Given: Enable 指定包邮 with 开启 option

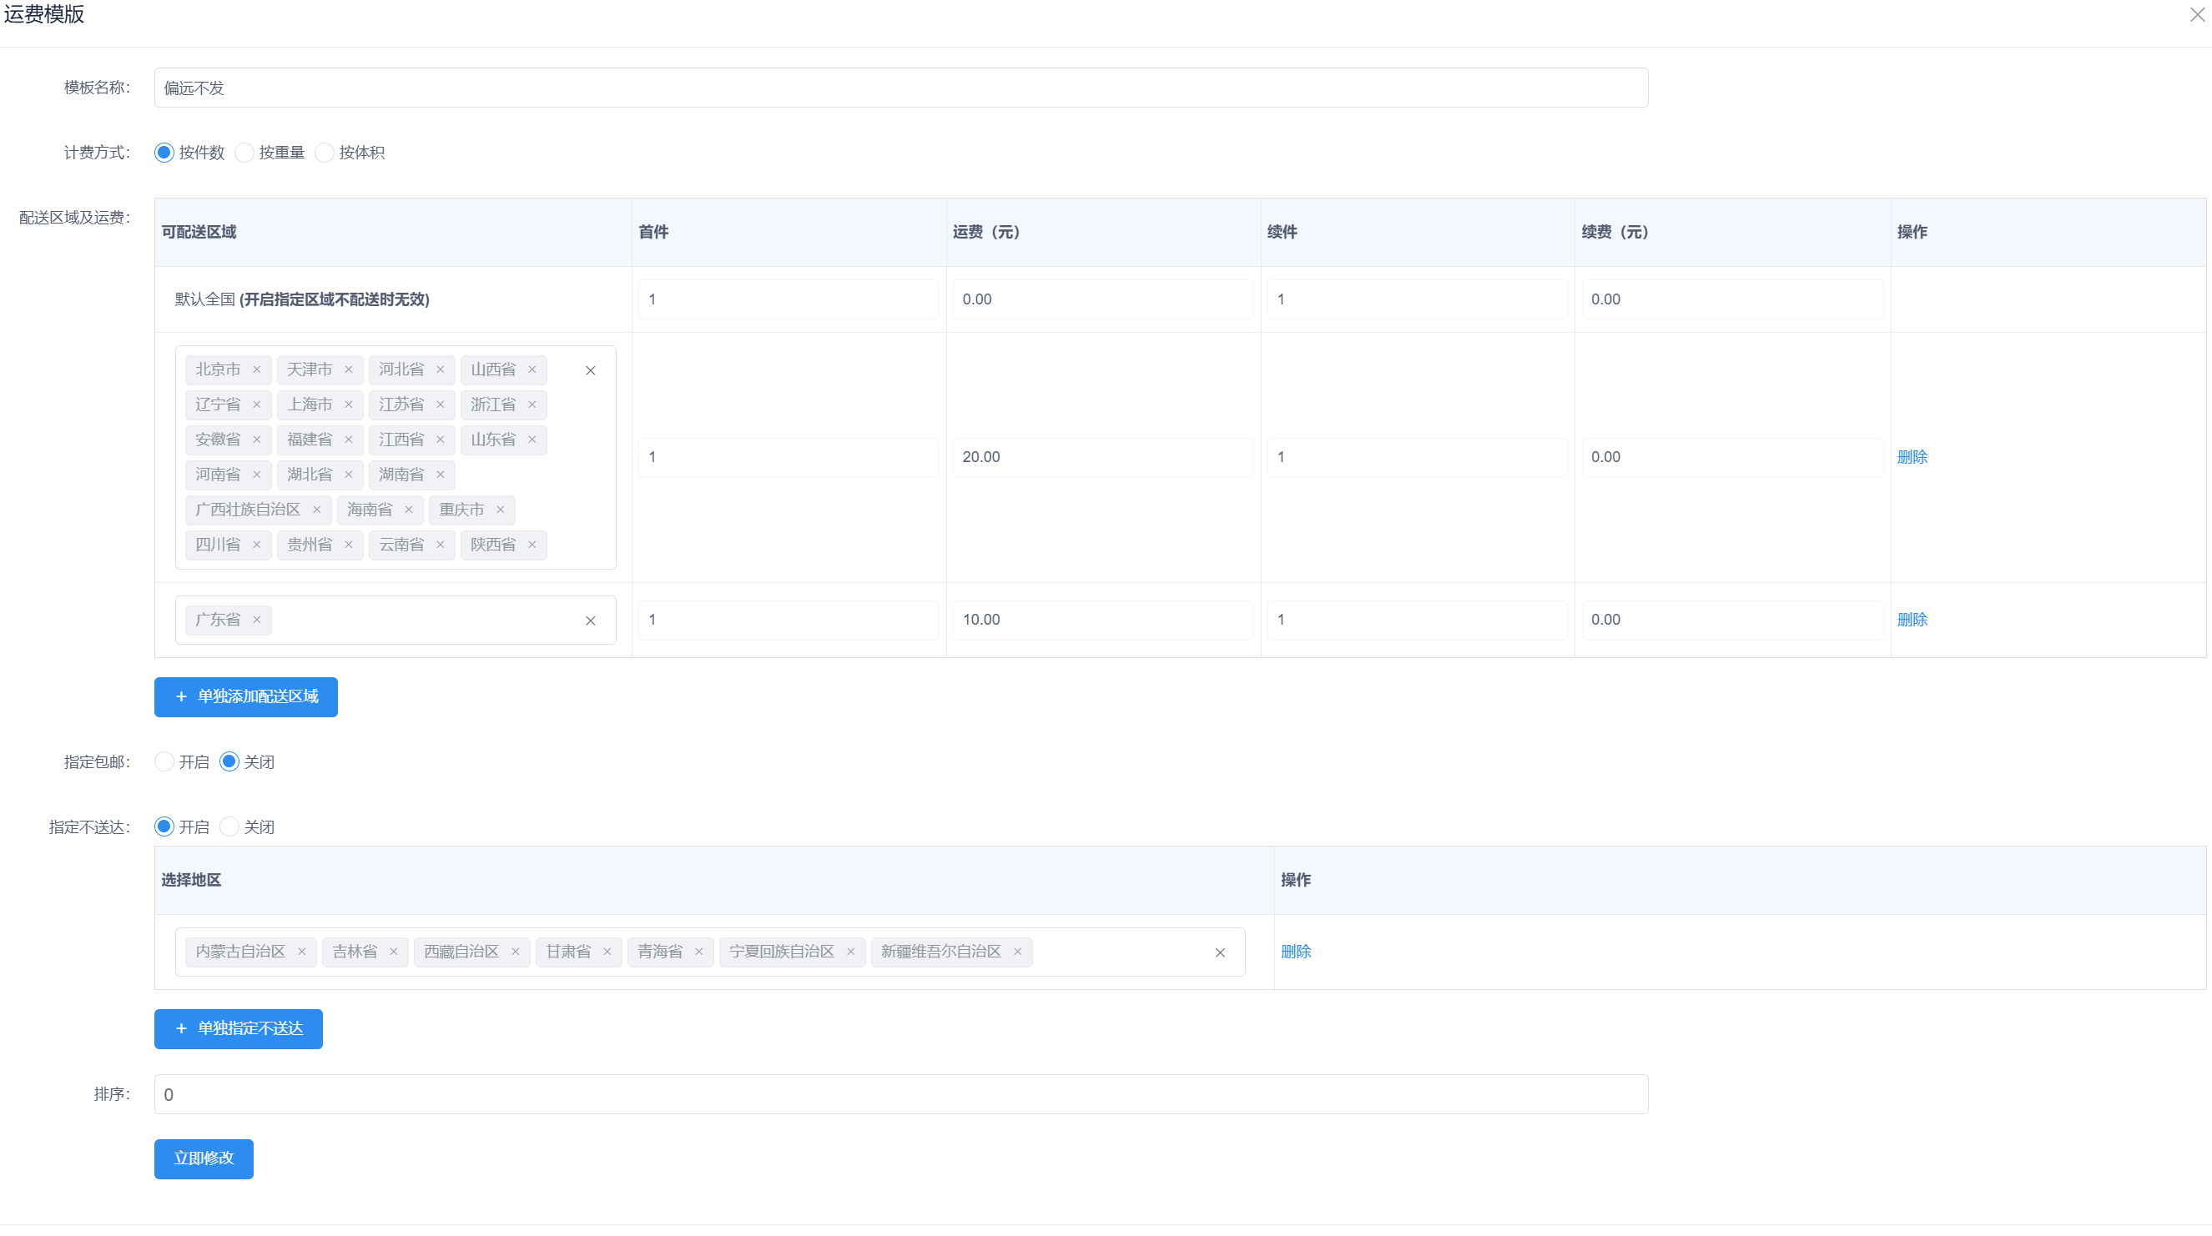Looking at the screenshot, I should point(164,762).
